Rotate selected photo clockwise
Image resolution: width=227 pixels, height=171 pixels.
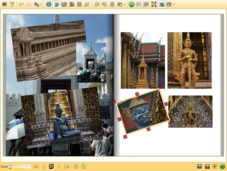coord(84,166)
